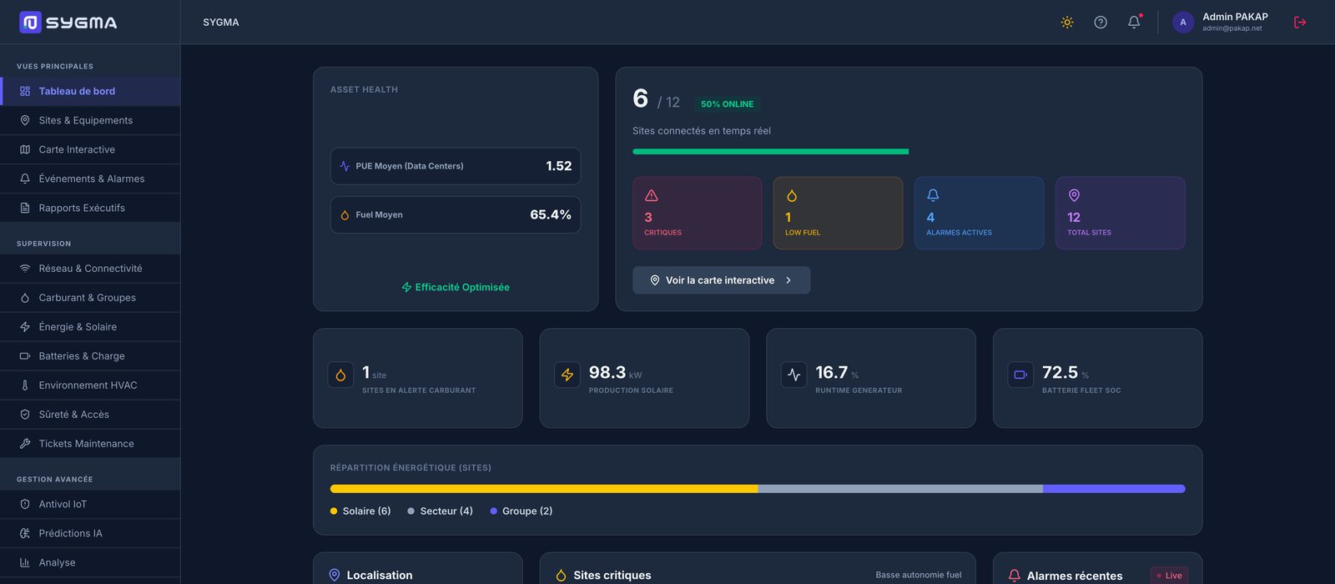Click the green sites connectés progress bar
Screen dimensions: 1335x584
pyautogui.click(x=770, y=152)
